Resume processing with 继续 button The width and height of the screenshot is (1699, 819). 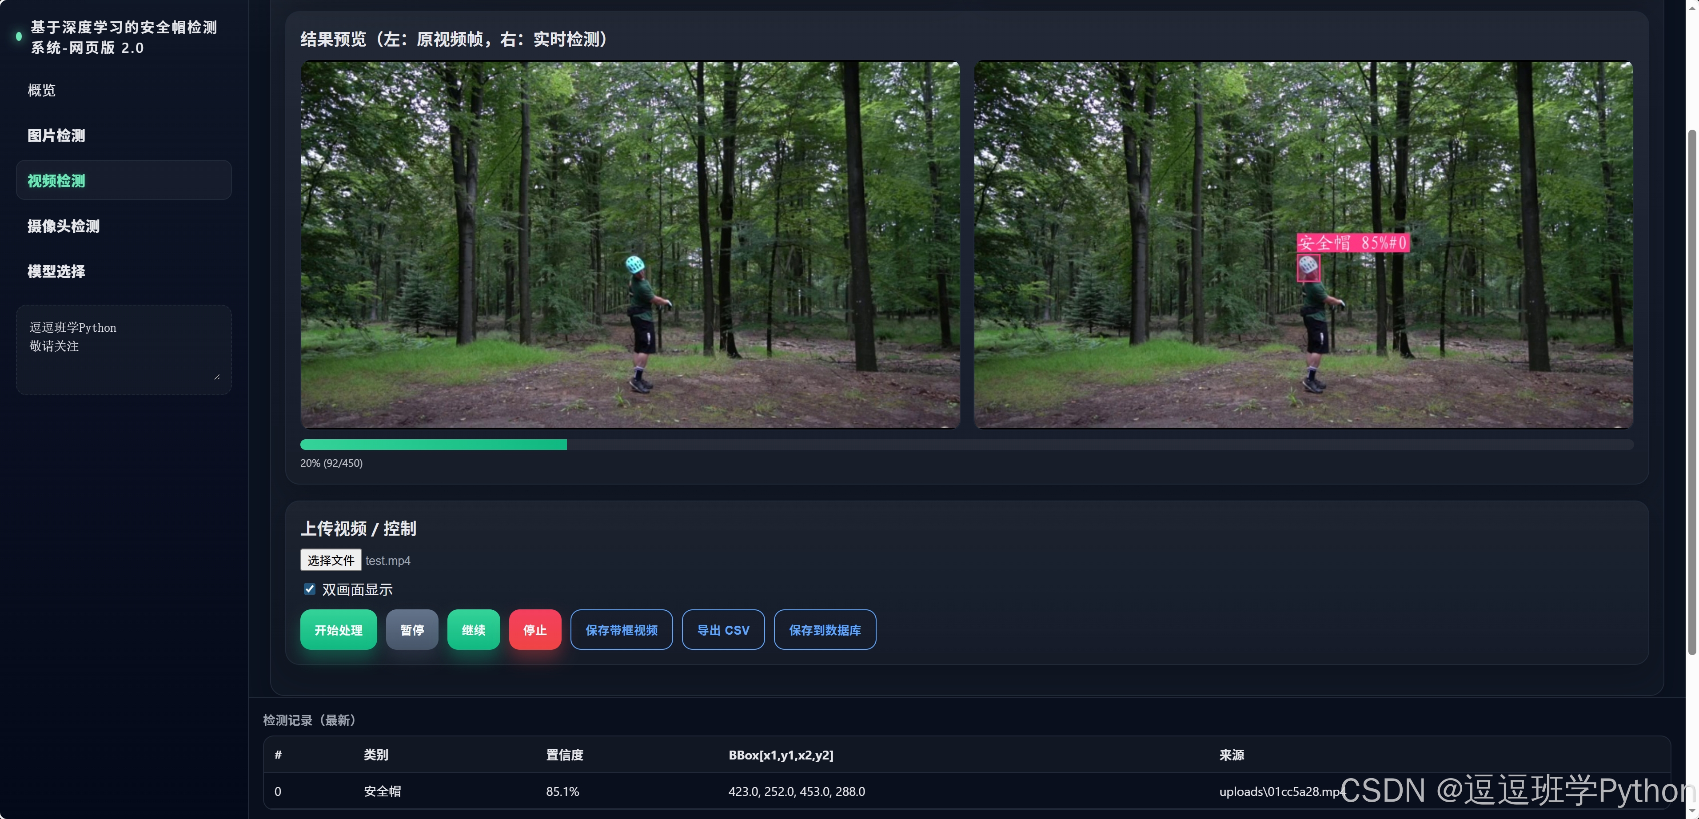point(473,630)
